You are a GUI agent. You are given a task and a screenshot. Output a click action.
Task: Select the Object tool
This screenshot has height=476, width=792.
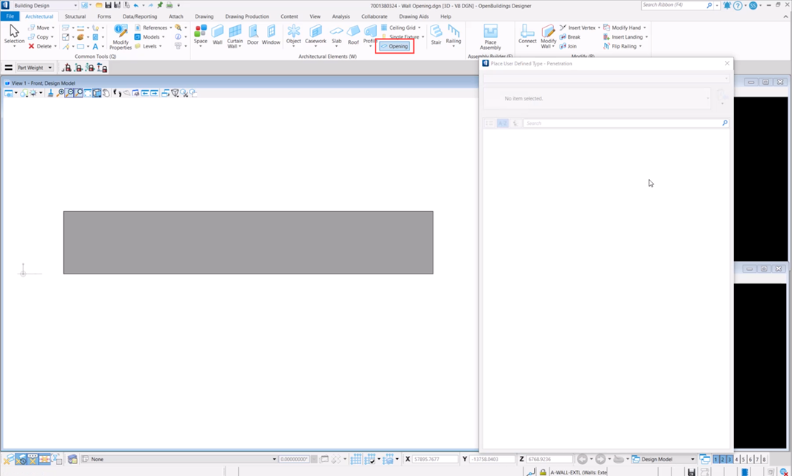(x=294, y=36)
